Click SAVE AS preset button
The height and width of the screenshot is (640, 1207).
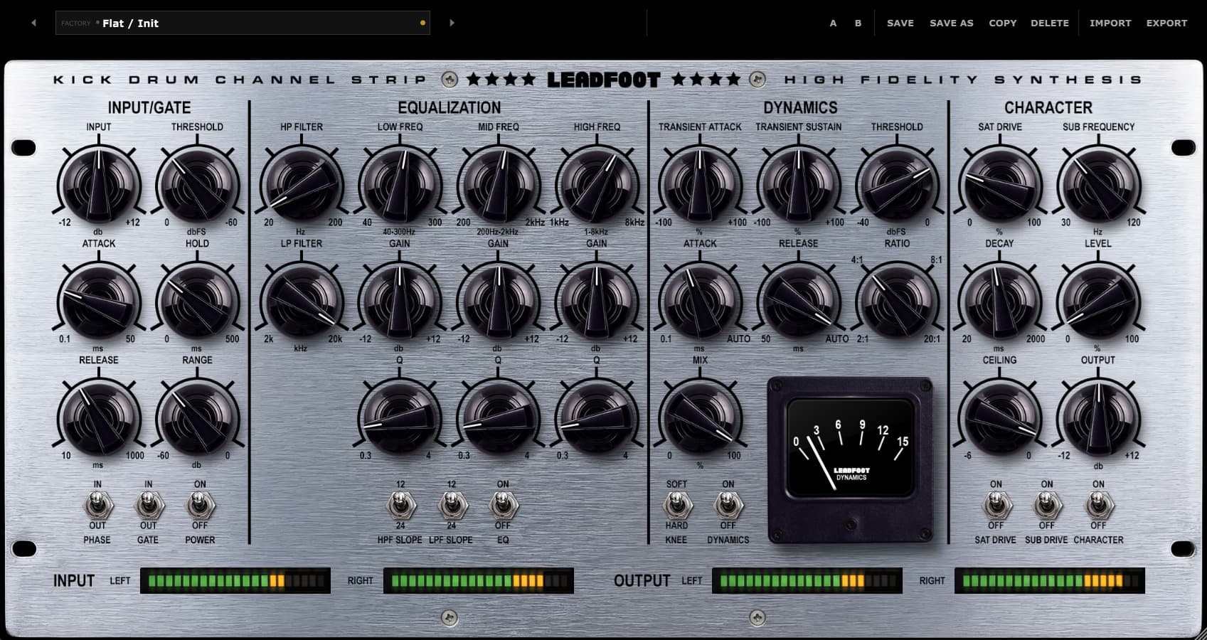(x=951, y=23)
